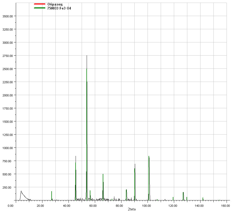The height and width of the screenshot is (212, 235).
Task: Click the green reference peak near 2teta 67
Action: [103, 187]
